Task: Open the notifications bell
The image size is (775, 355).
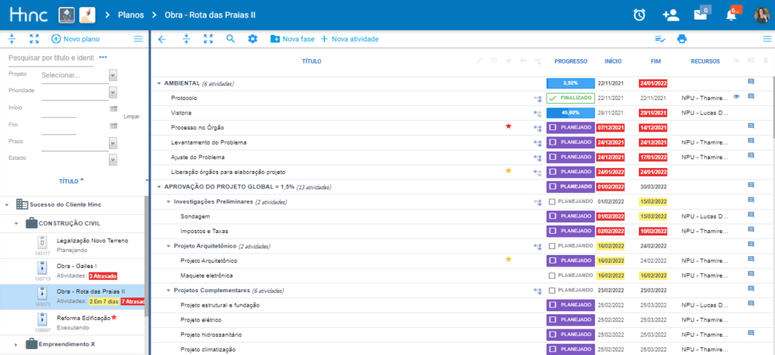Action: tap(731, 15)
